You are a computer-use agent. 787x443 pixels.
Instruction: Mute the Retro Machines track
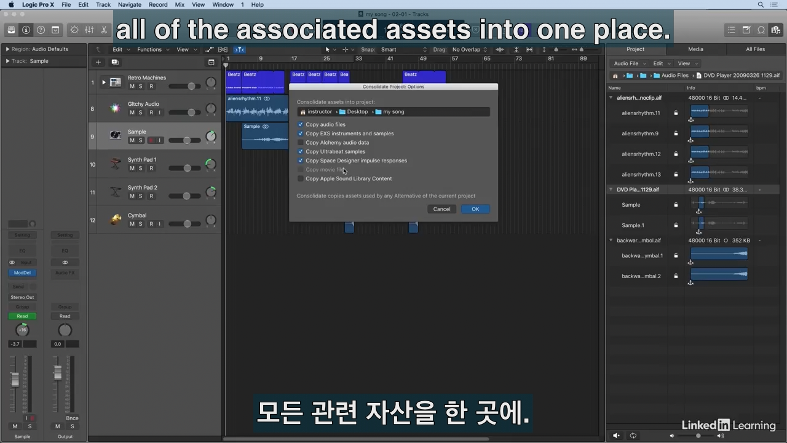point(132,87)
